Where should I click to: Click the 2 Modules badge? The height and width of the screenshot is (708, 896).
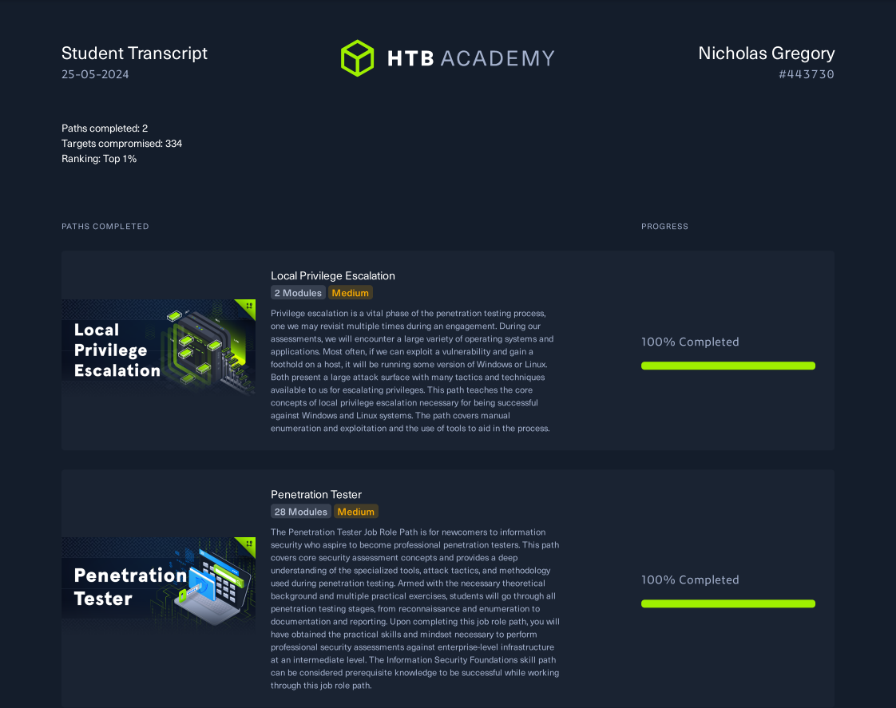pyautogui.click(x=298, y=293)
